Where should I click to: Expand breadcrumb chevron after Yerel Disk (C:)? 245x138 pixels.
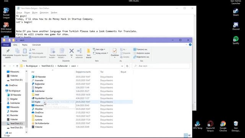[56, 66]
